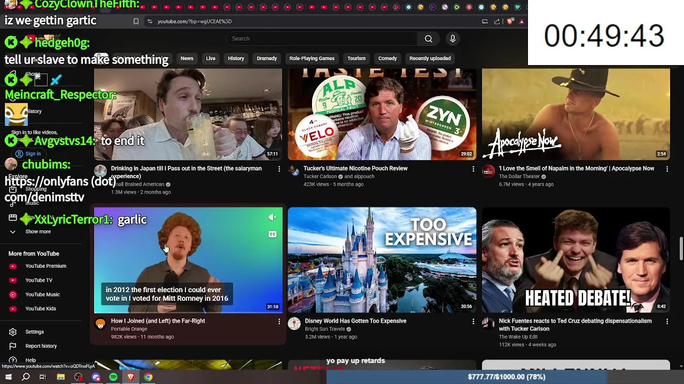This screenshot has height=384, width=684.
Task: Open Spotify from the taskbar
Action: pos(113,377)
